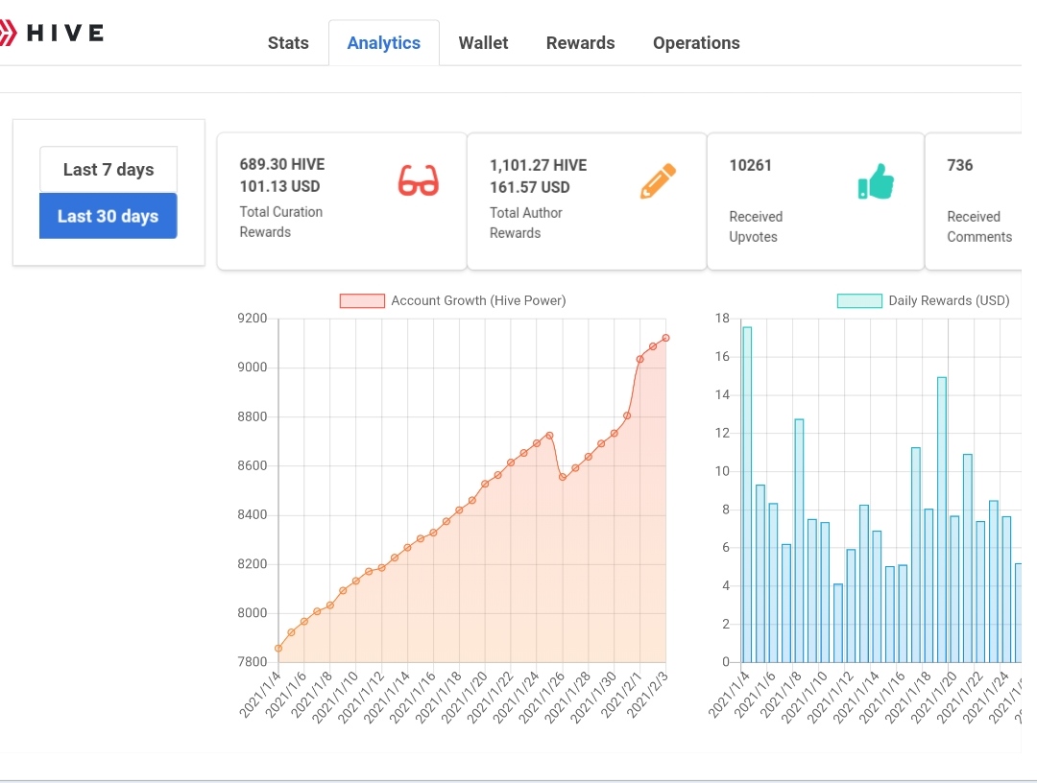This screenshot has width=1037, height=783.
Task: Click the 10261 upvotes count
Action: coord(751,165)
